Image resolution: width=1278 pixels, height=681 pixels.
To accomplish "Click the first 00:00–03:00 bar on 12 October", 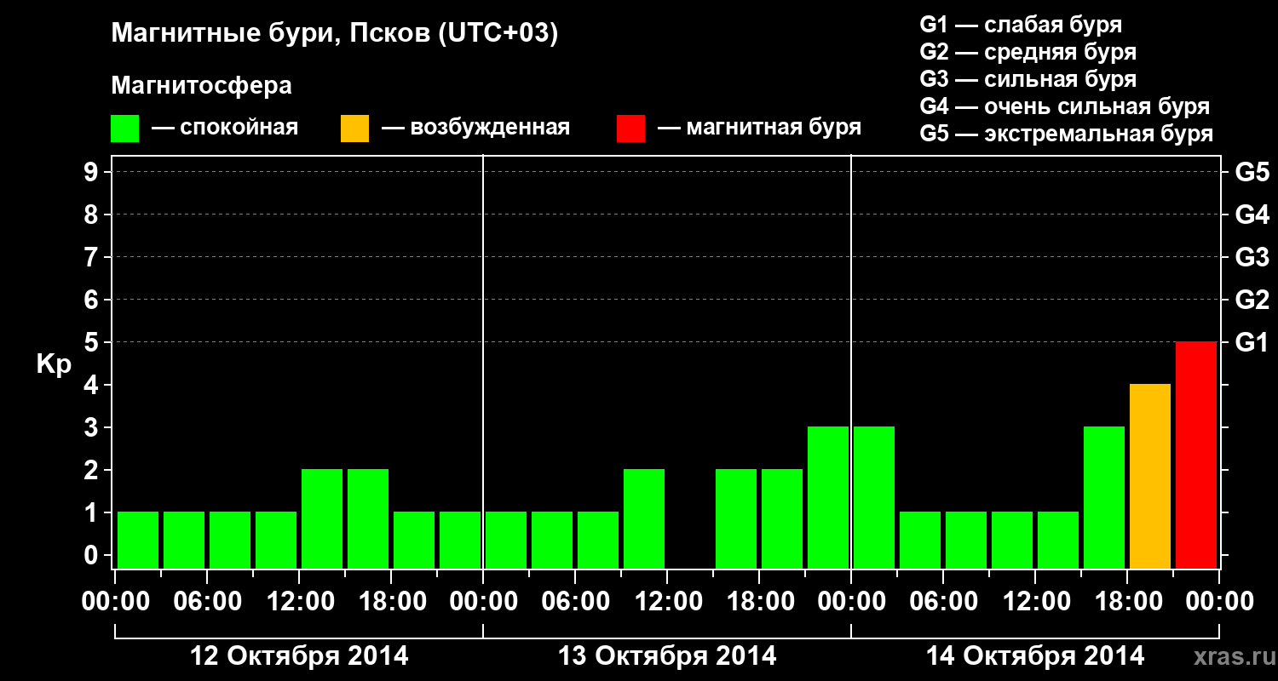I will coord(138,540).
